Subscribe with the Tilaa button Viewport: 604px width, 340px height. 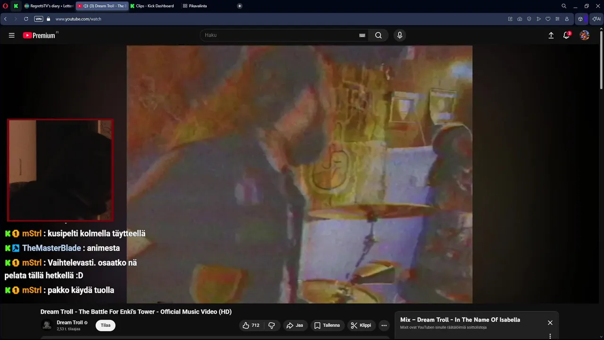point(105,325)
